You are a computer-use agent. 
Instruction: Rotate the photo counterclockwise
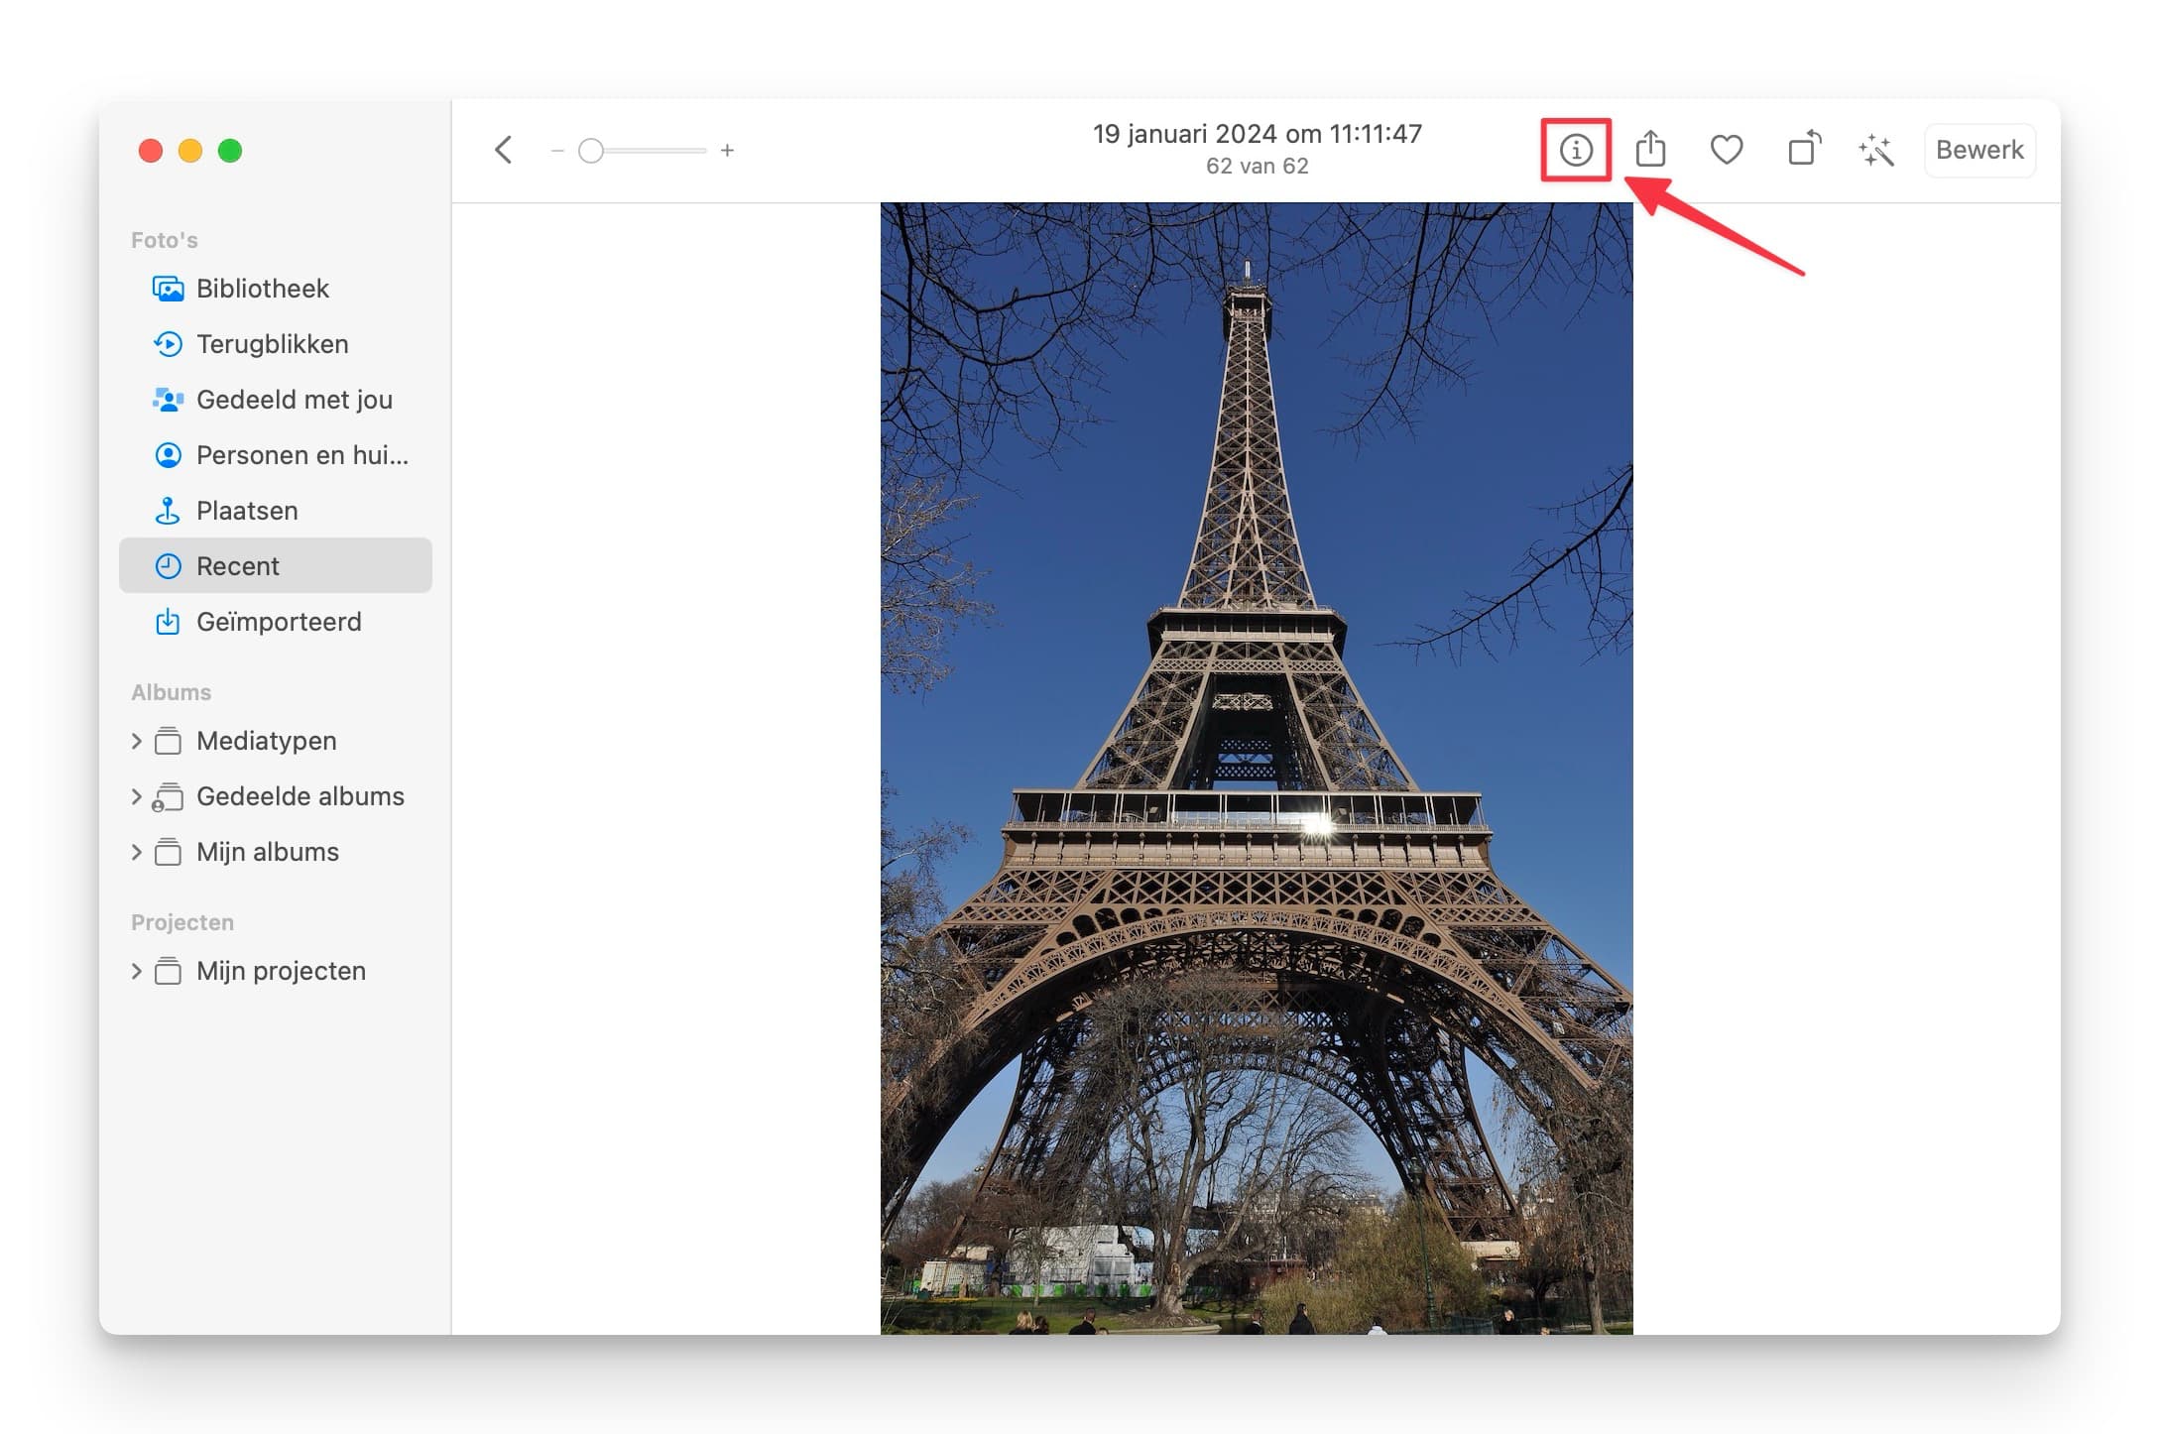tap(1804, 149)
